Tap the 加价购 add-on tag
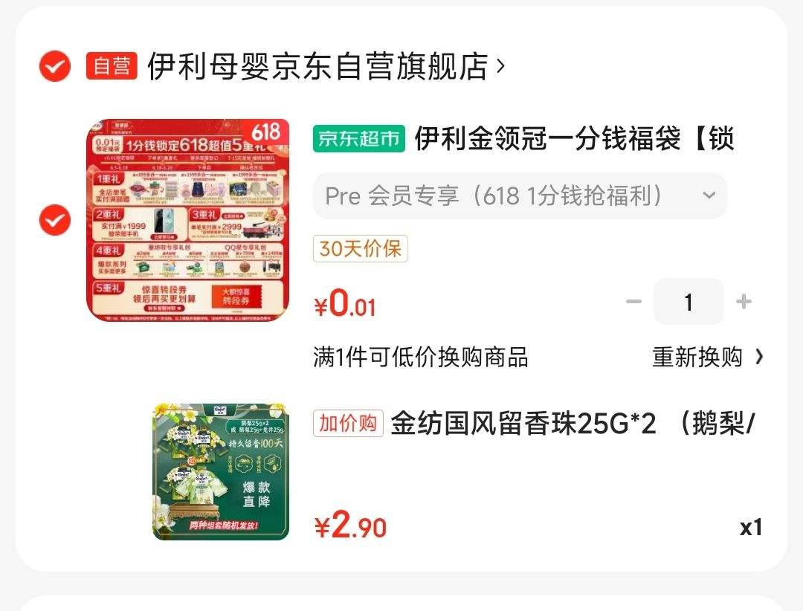Viewport: 803px width, 611px height. coord(348,424)
